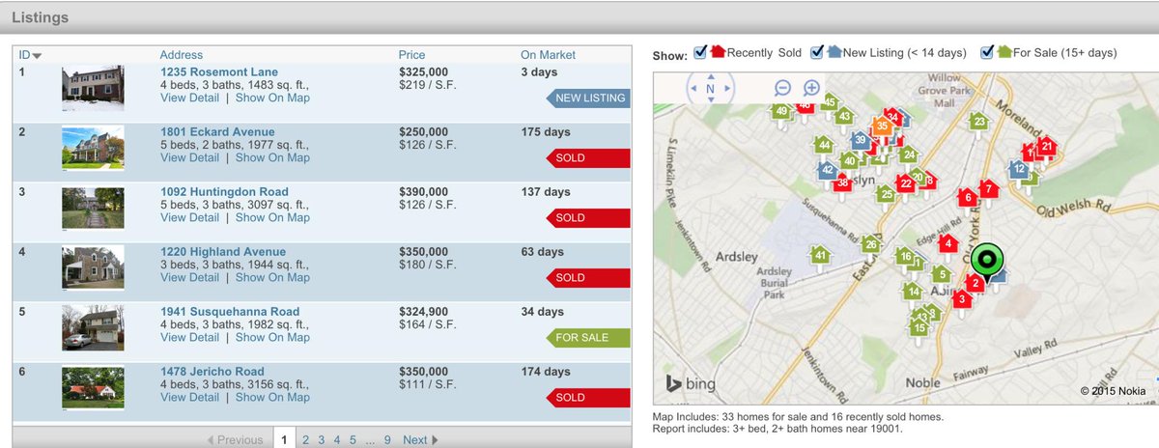The image size is (1159, 448).
Task: Select blue map marker 39
Action: point(860,141)
